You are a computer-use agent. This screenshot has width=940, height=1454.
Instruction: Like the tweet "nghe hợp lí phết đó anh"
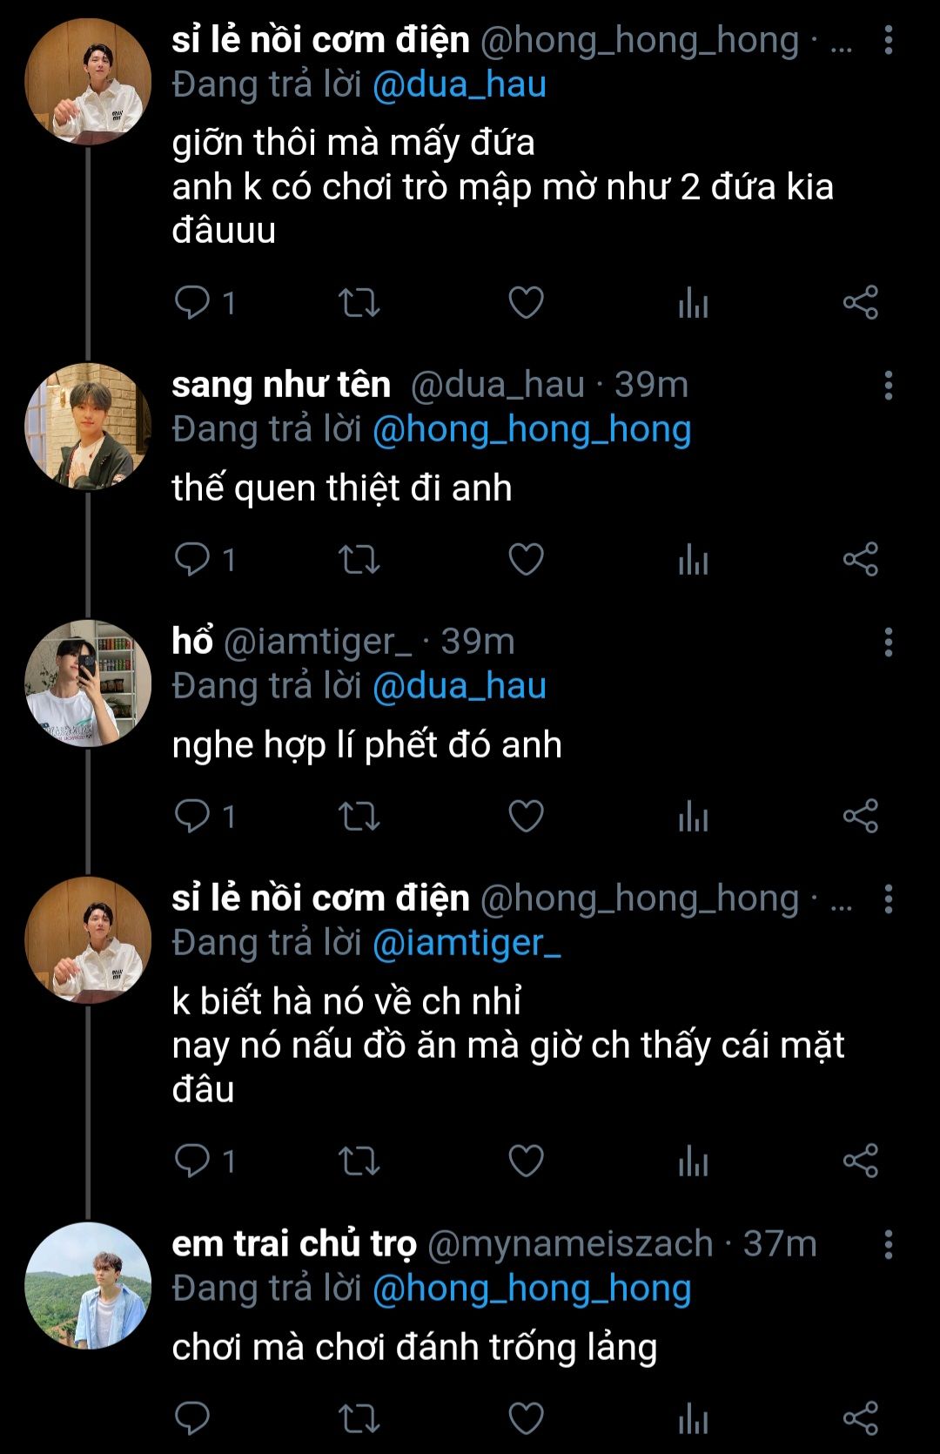[526, 816]
